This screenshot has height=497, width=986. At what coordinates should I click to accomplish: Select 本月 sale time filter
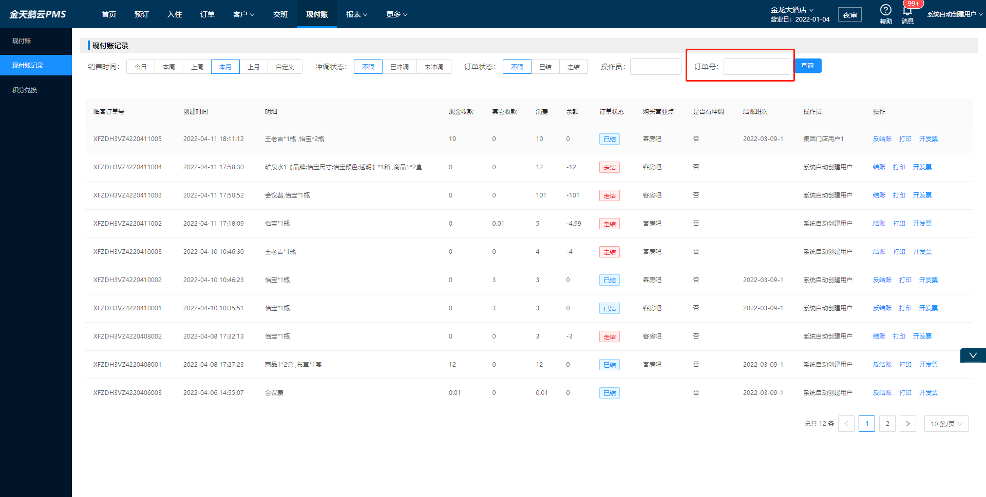(225, 67)
